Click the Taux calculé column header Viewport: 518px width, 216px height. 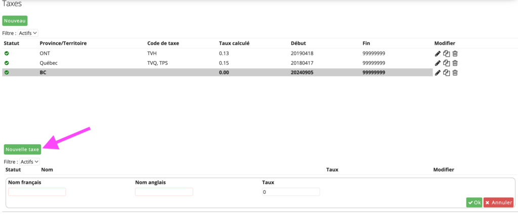[x=234, y=44]
